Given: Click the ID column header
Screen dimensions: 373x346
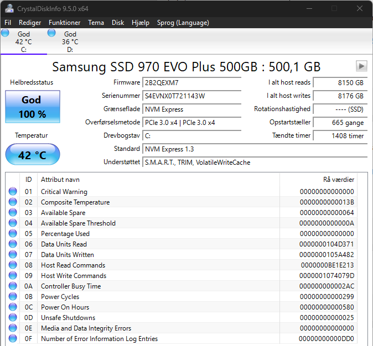Looking at the screenshot, I should pyautogui.click(x=28, y=180).
